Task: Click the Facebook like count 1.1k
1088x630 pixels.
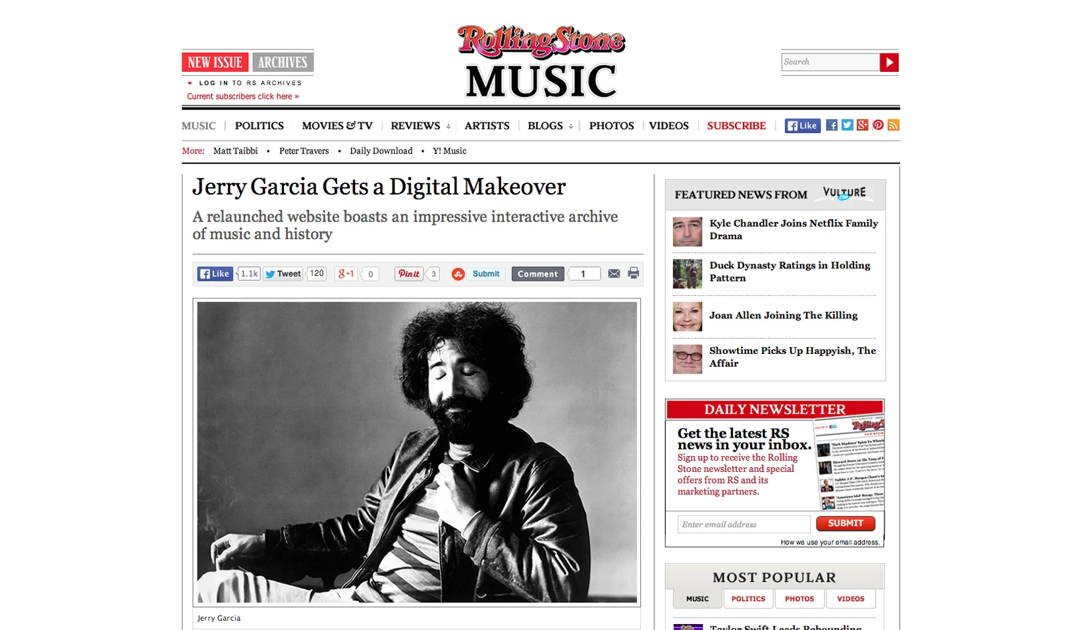Action: pos(249,273)
